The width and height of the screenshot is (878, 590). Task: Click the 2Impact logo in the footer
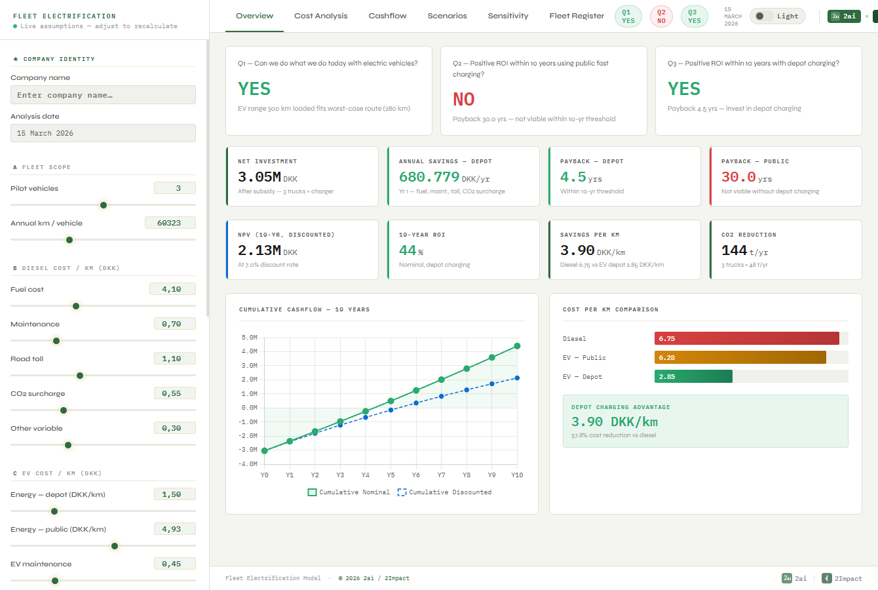pyautogui.click(x=842, y=578)
